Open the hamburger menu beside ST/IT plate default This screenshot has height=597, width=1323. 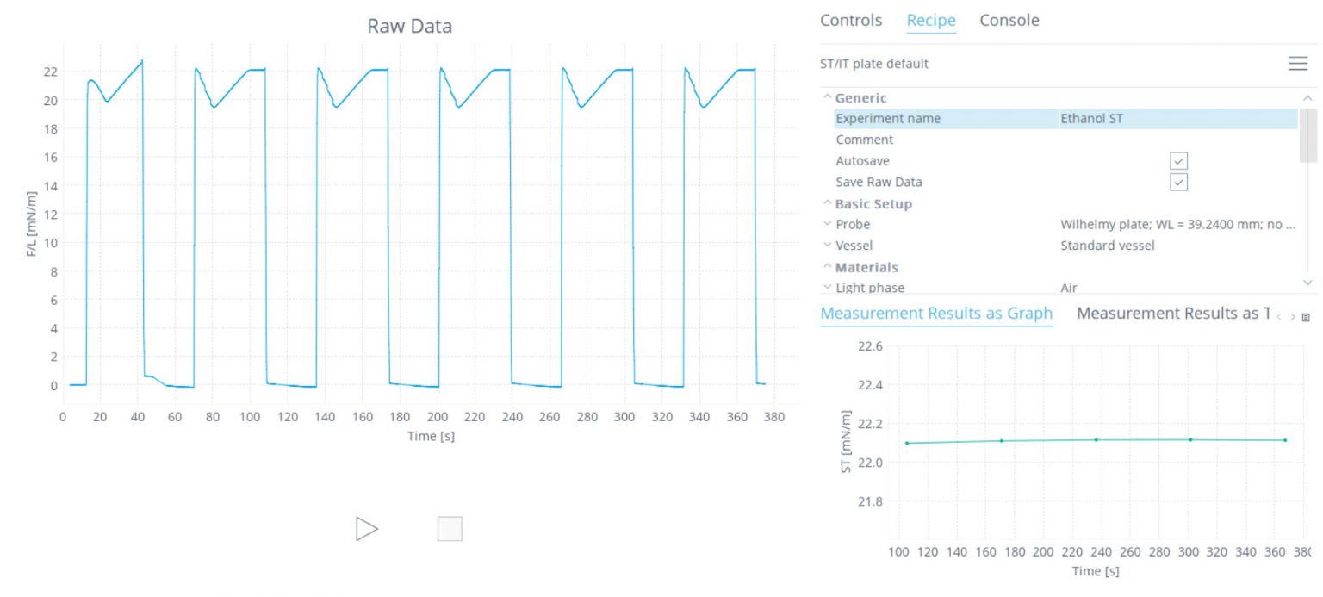pyautogui.click(x=1298, y=63)
